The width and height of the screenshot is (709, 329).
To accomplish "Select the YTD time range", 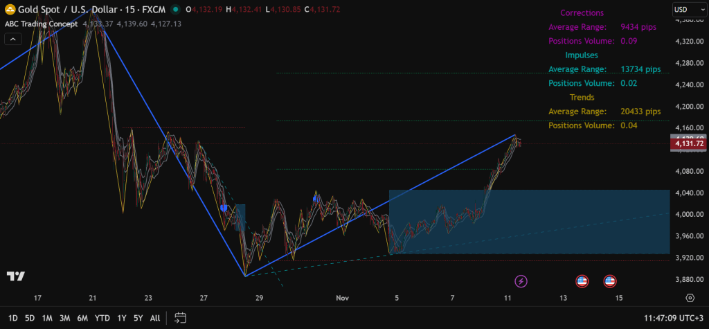I will [102, 318].
